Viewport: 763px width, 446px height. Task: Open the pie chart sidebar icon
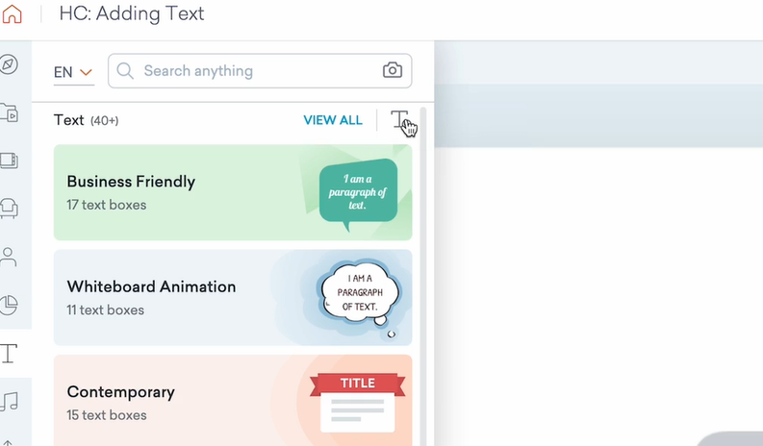pyautogui.click(x=9, y=305)
